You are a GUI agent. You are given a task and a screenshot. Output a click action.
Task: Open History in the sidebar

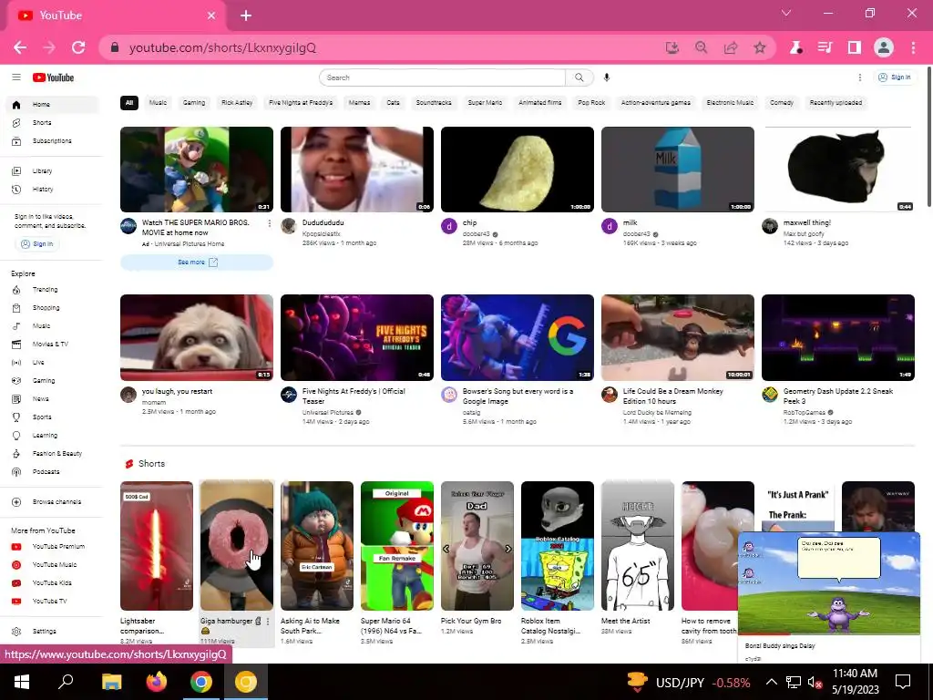[x=42, y=190]
